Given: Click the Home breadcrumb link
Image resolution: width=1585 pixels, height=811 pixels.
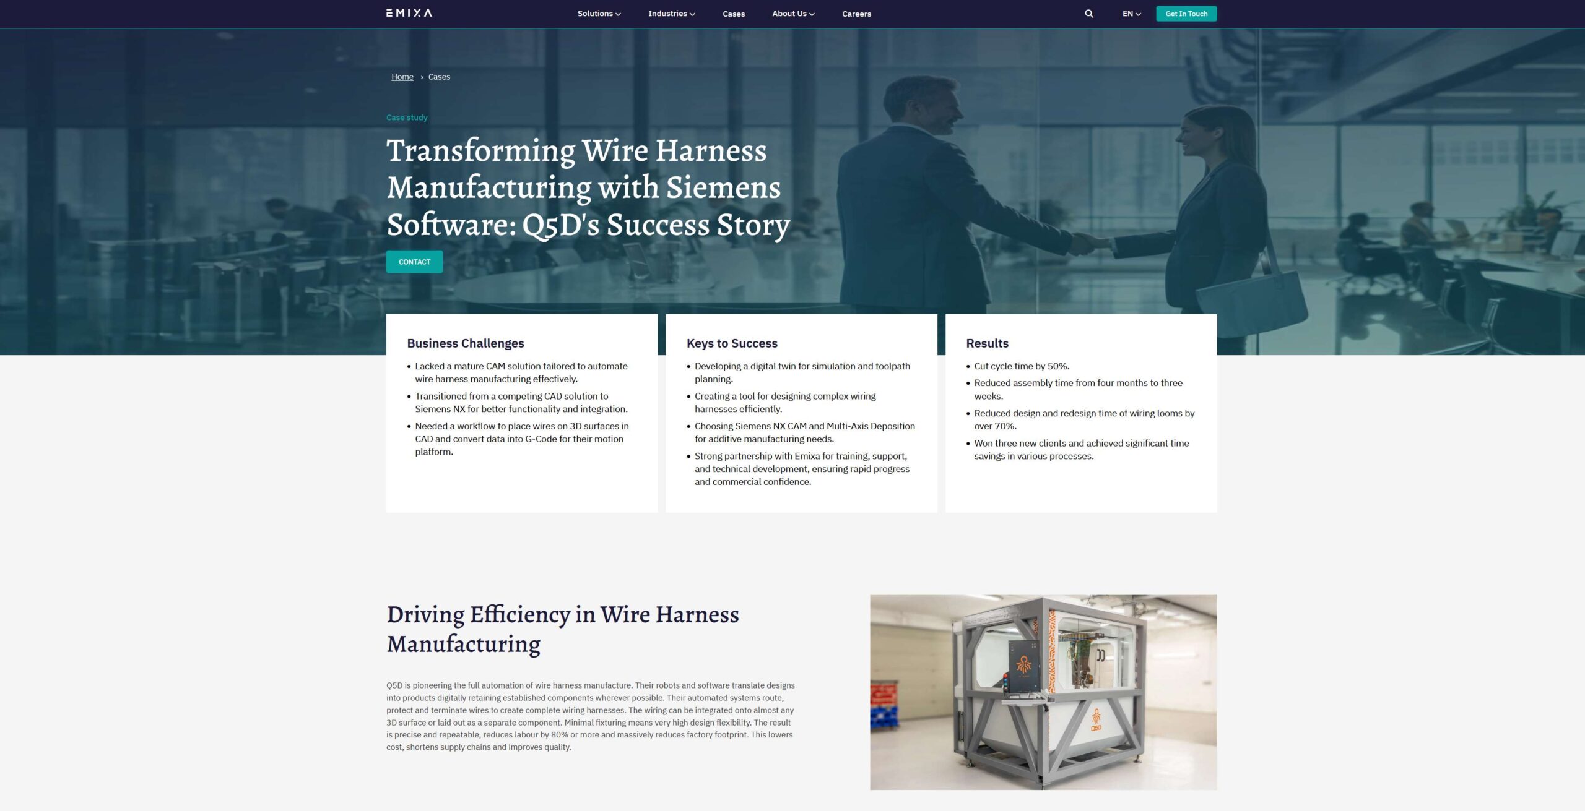Looking at the screenshot, I should [402, 77].
